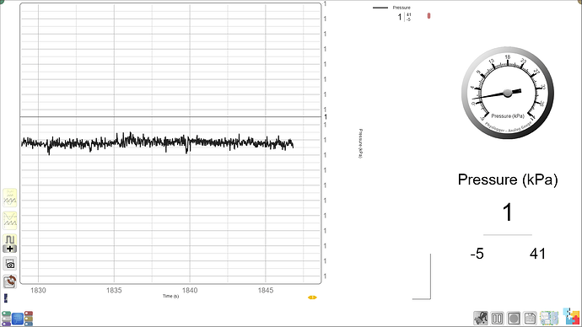Open the colorful puzzle pieces add-ons icon

571,316
